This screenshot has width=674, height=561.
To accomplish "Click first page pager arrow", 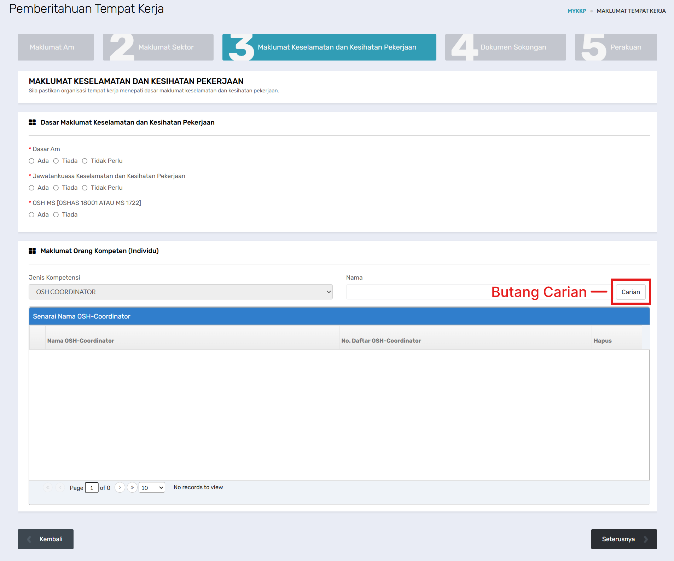I will coord(48,487).
